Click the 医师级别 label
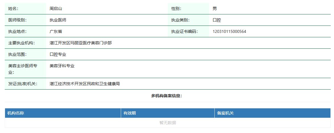 tap(17, 20)
